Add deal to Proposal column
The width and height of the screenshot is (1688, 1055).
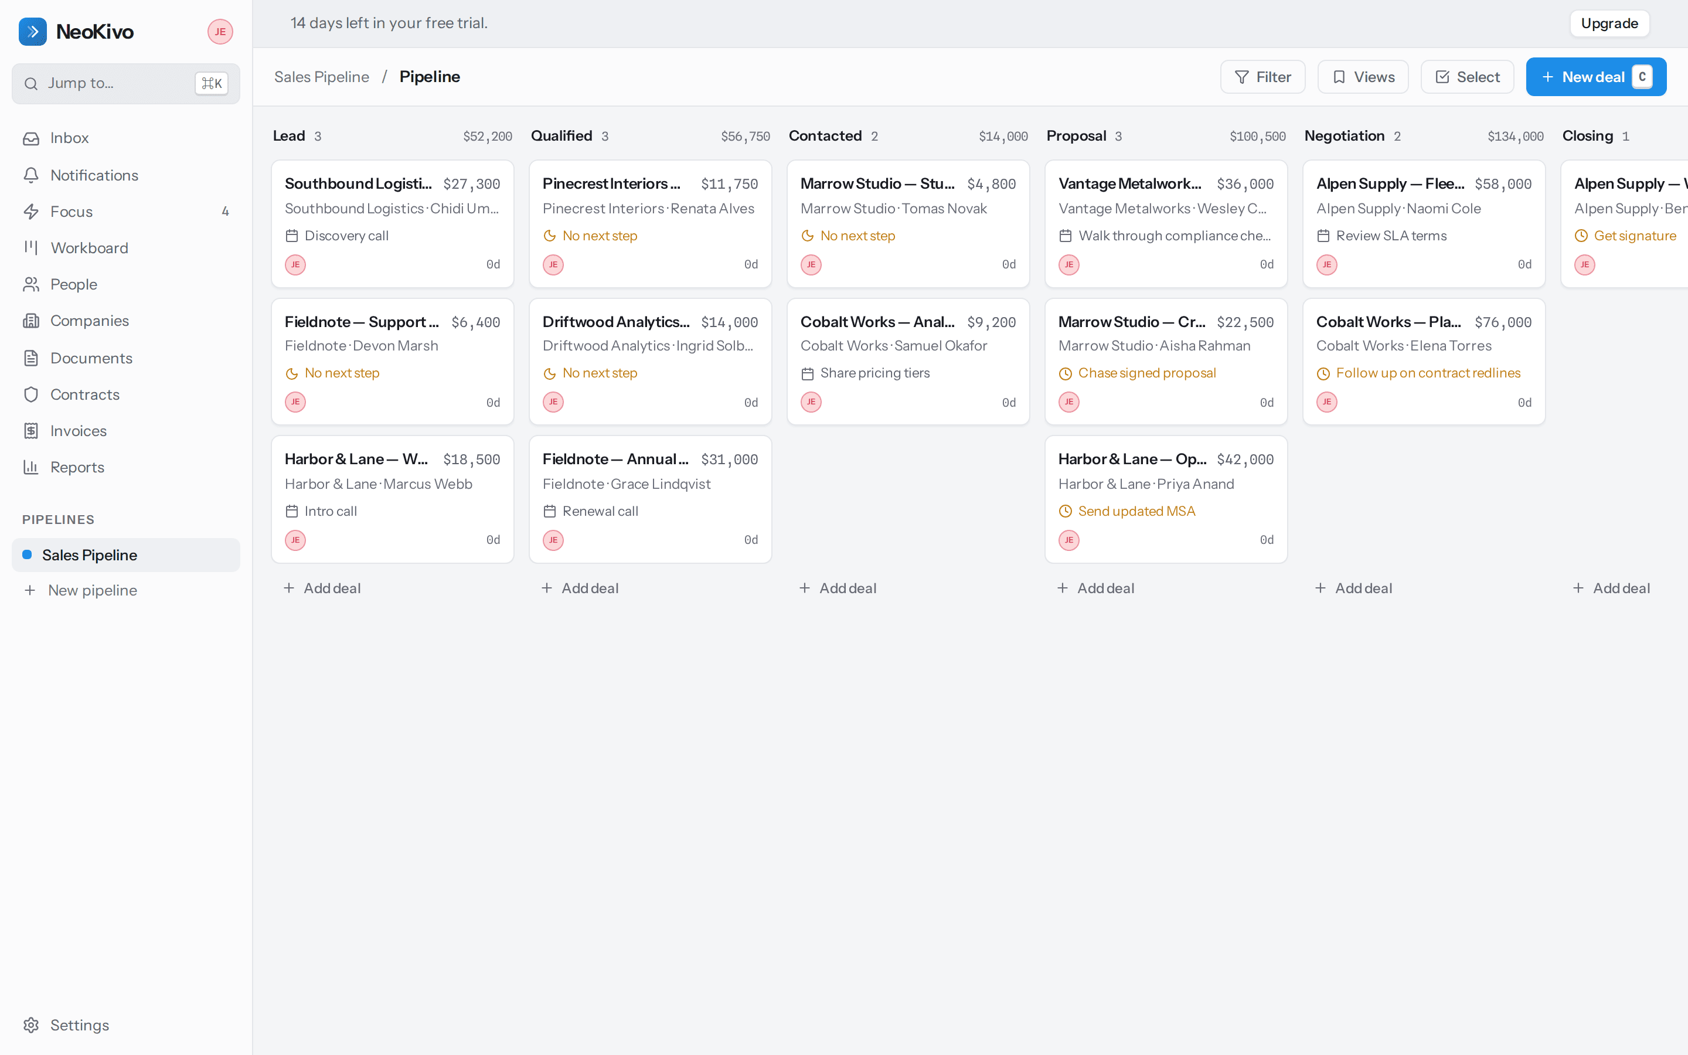coord(1096,588)
